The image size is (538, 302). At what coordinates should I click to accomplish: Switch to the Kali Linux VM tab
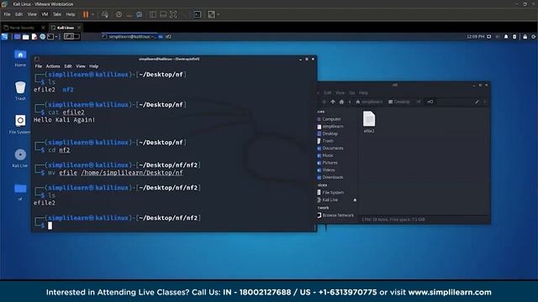point(66,28)
